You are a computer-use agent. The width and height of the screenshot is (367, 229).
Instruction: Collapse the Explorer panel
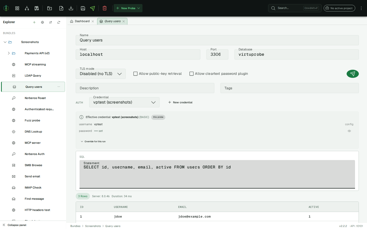[x=15, y=225]
